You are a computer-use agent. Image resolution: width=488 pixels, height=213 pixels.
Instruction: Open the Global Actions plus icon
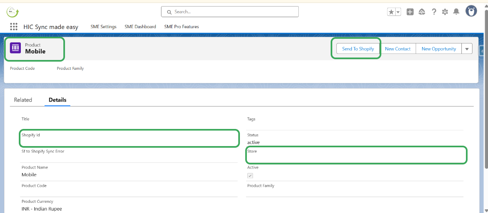pos(410,12)
